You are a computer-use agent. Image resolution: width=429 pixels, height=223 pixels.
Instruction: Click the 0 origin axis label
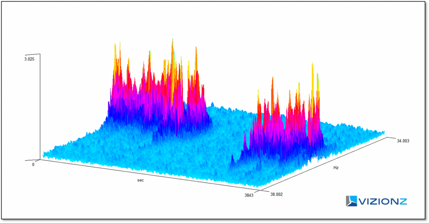tap(33, 165)
